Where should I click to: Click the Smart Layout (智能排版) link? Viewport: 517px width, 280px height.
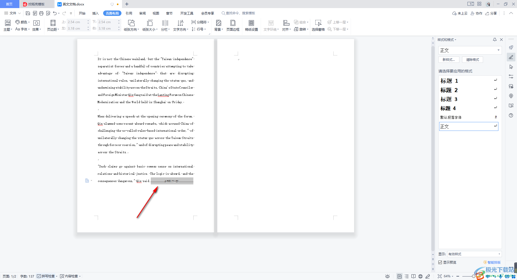click(492, 262)
